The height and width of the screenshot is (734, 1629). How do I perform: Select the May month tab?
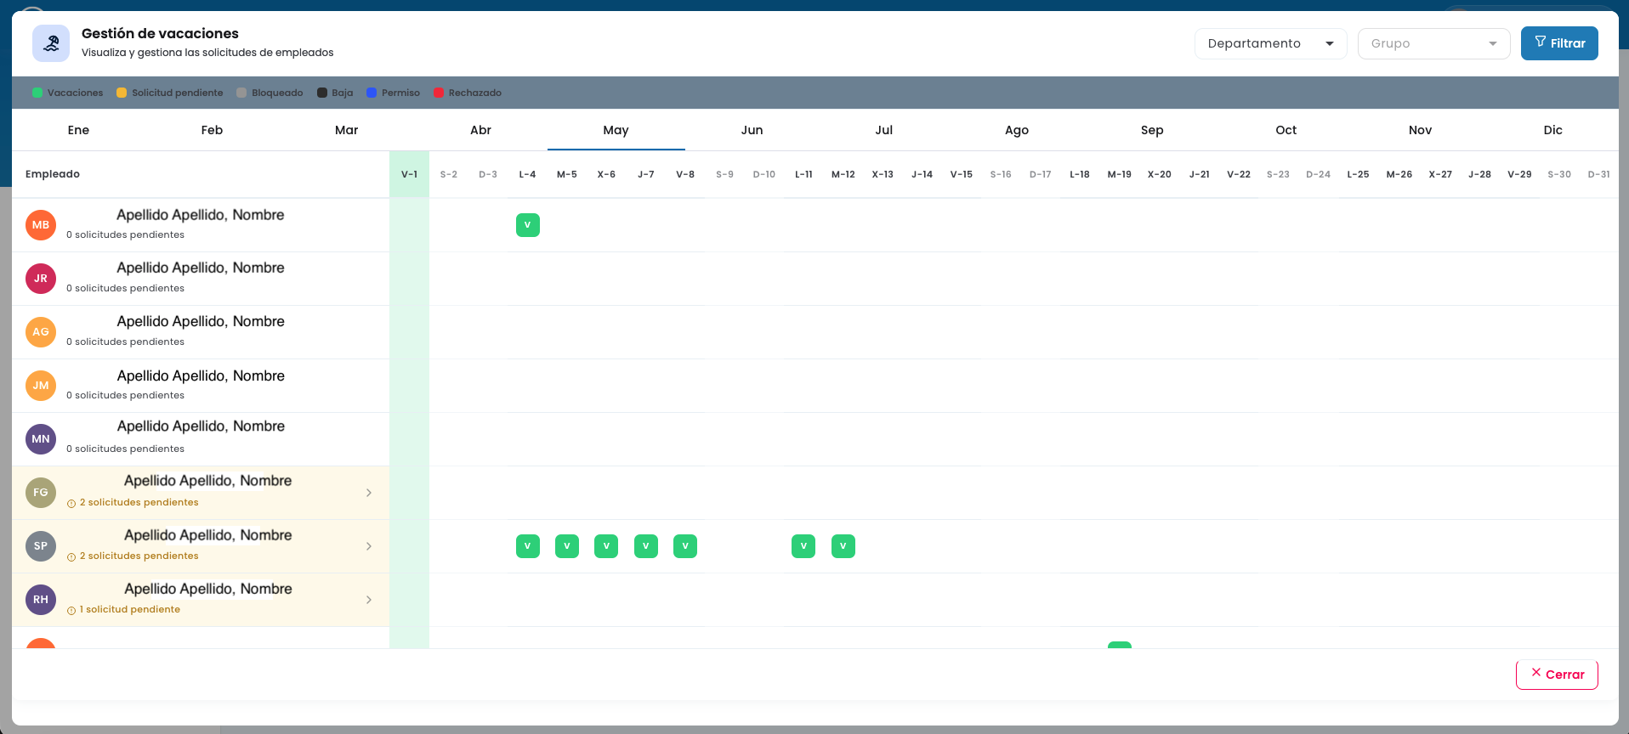(x=616, y=130)
